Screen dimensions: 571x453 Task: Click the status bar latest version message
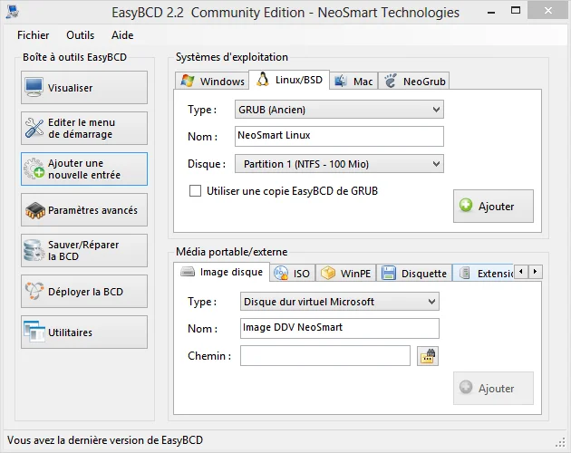(105, 440)
